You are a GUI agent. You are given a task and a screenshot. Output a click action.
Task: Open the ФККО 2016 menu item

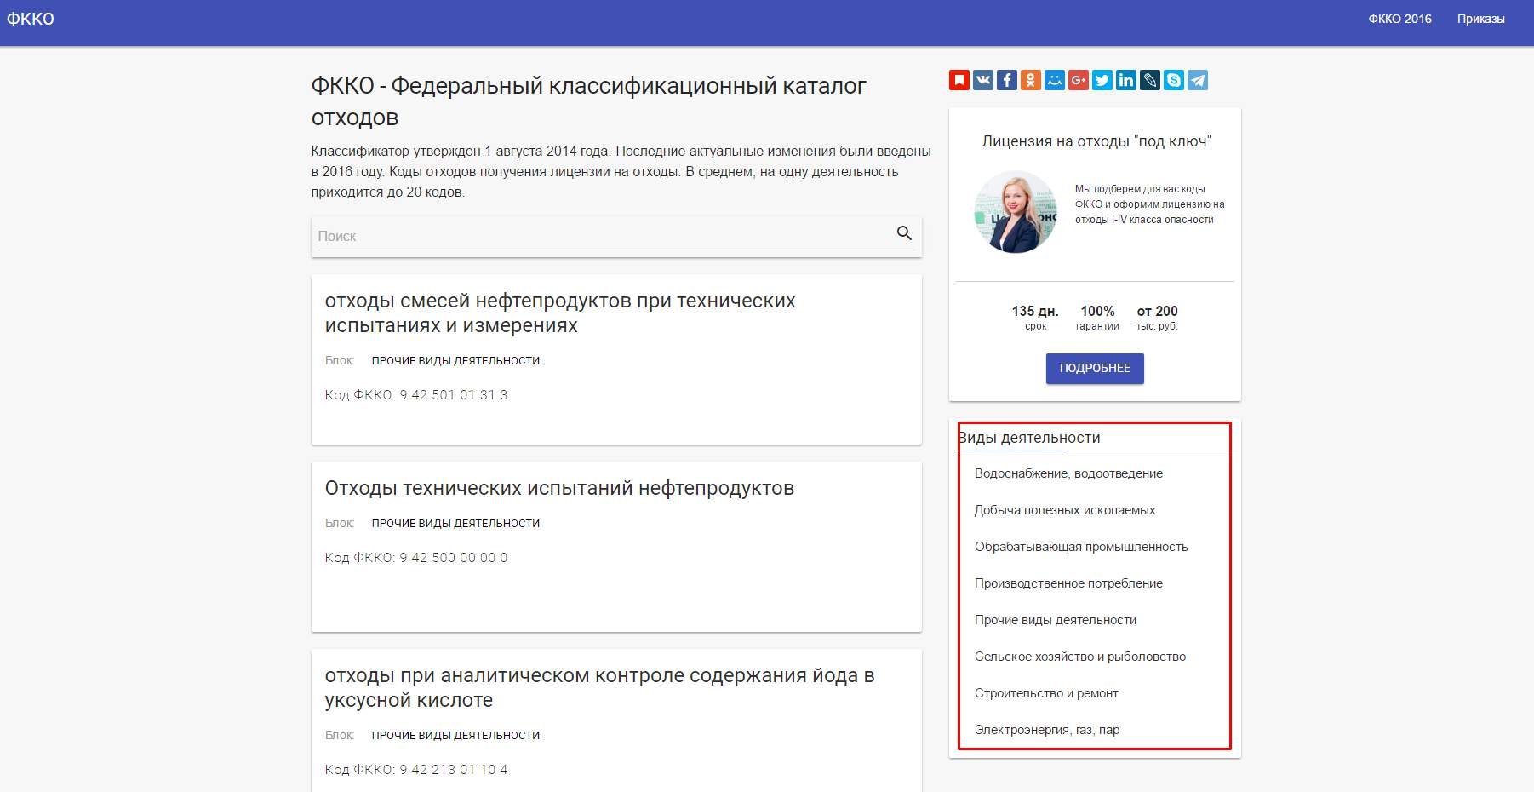1400,18
